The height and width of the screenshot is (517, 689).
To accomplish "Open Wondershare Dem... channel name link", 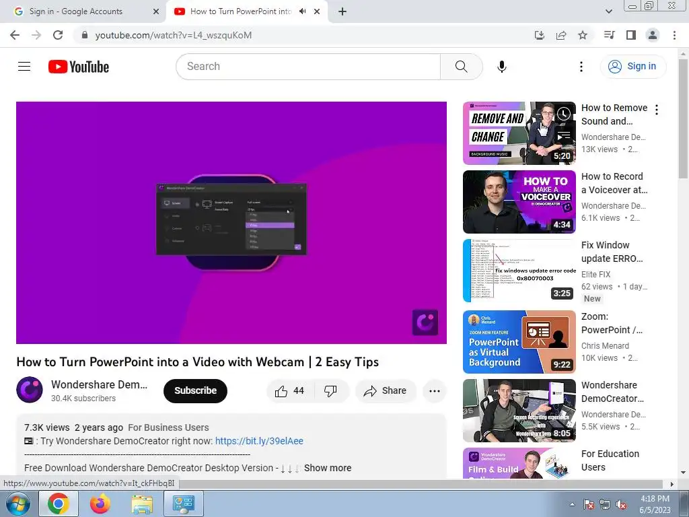I will coord(100,384).
